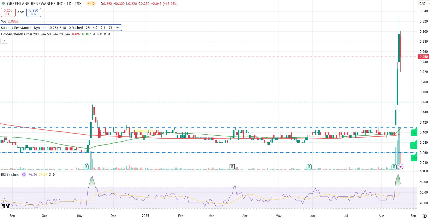Image resolution: width=430 pixels, height=219 pixels.
Task: Click the Greenlane Renewables symbol logo
Action: click(3, 4)
